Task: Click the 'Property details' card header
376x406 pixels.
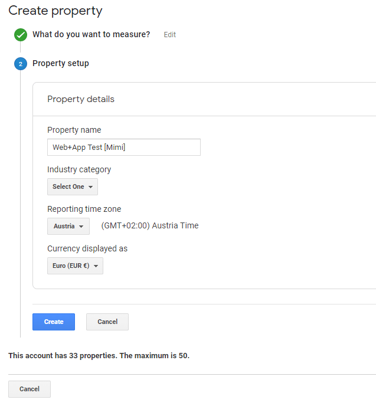Action: [81, 99]
